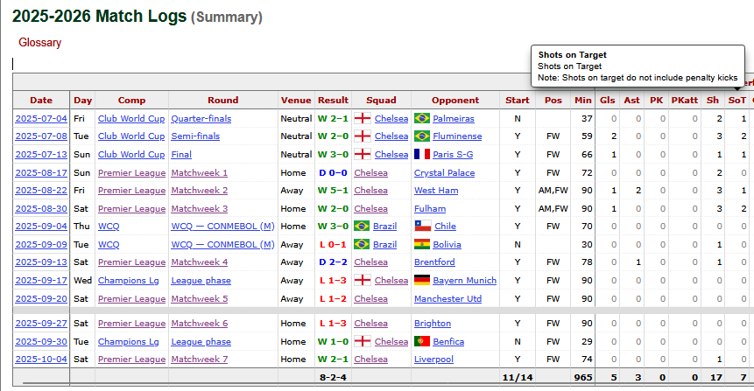
Task: Click Portugal flag icon next to Benfica
Action: pyautogui.click(x=422, y=341)
